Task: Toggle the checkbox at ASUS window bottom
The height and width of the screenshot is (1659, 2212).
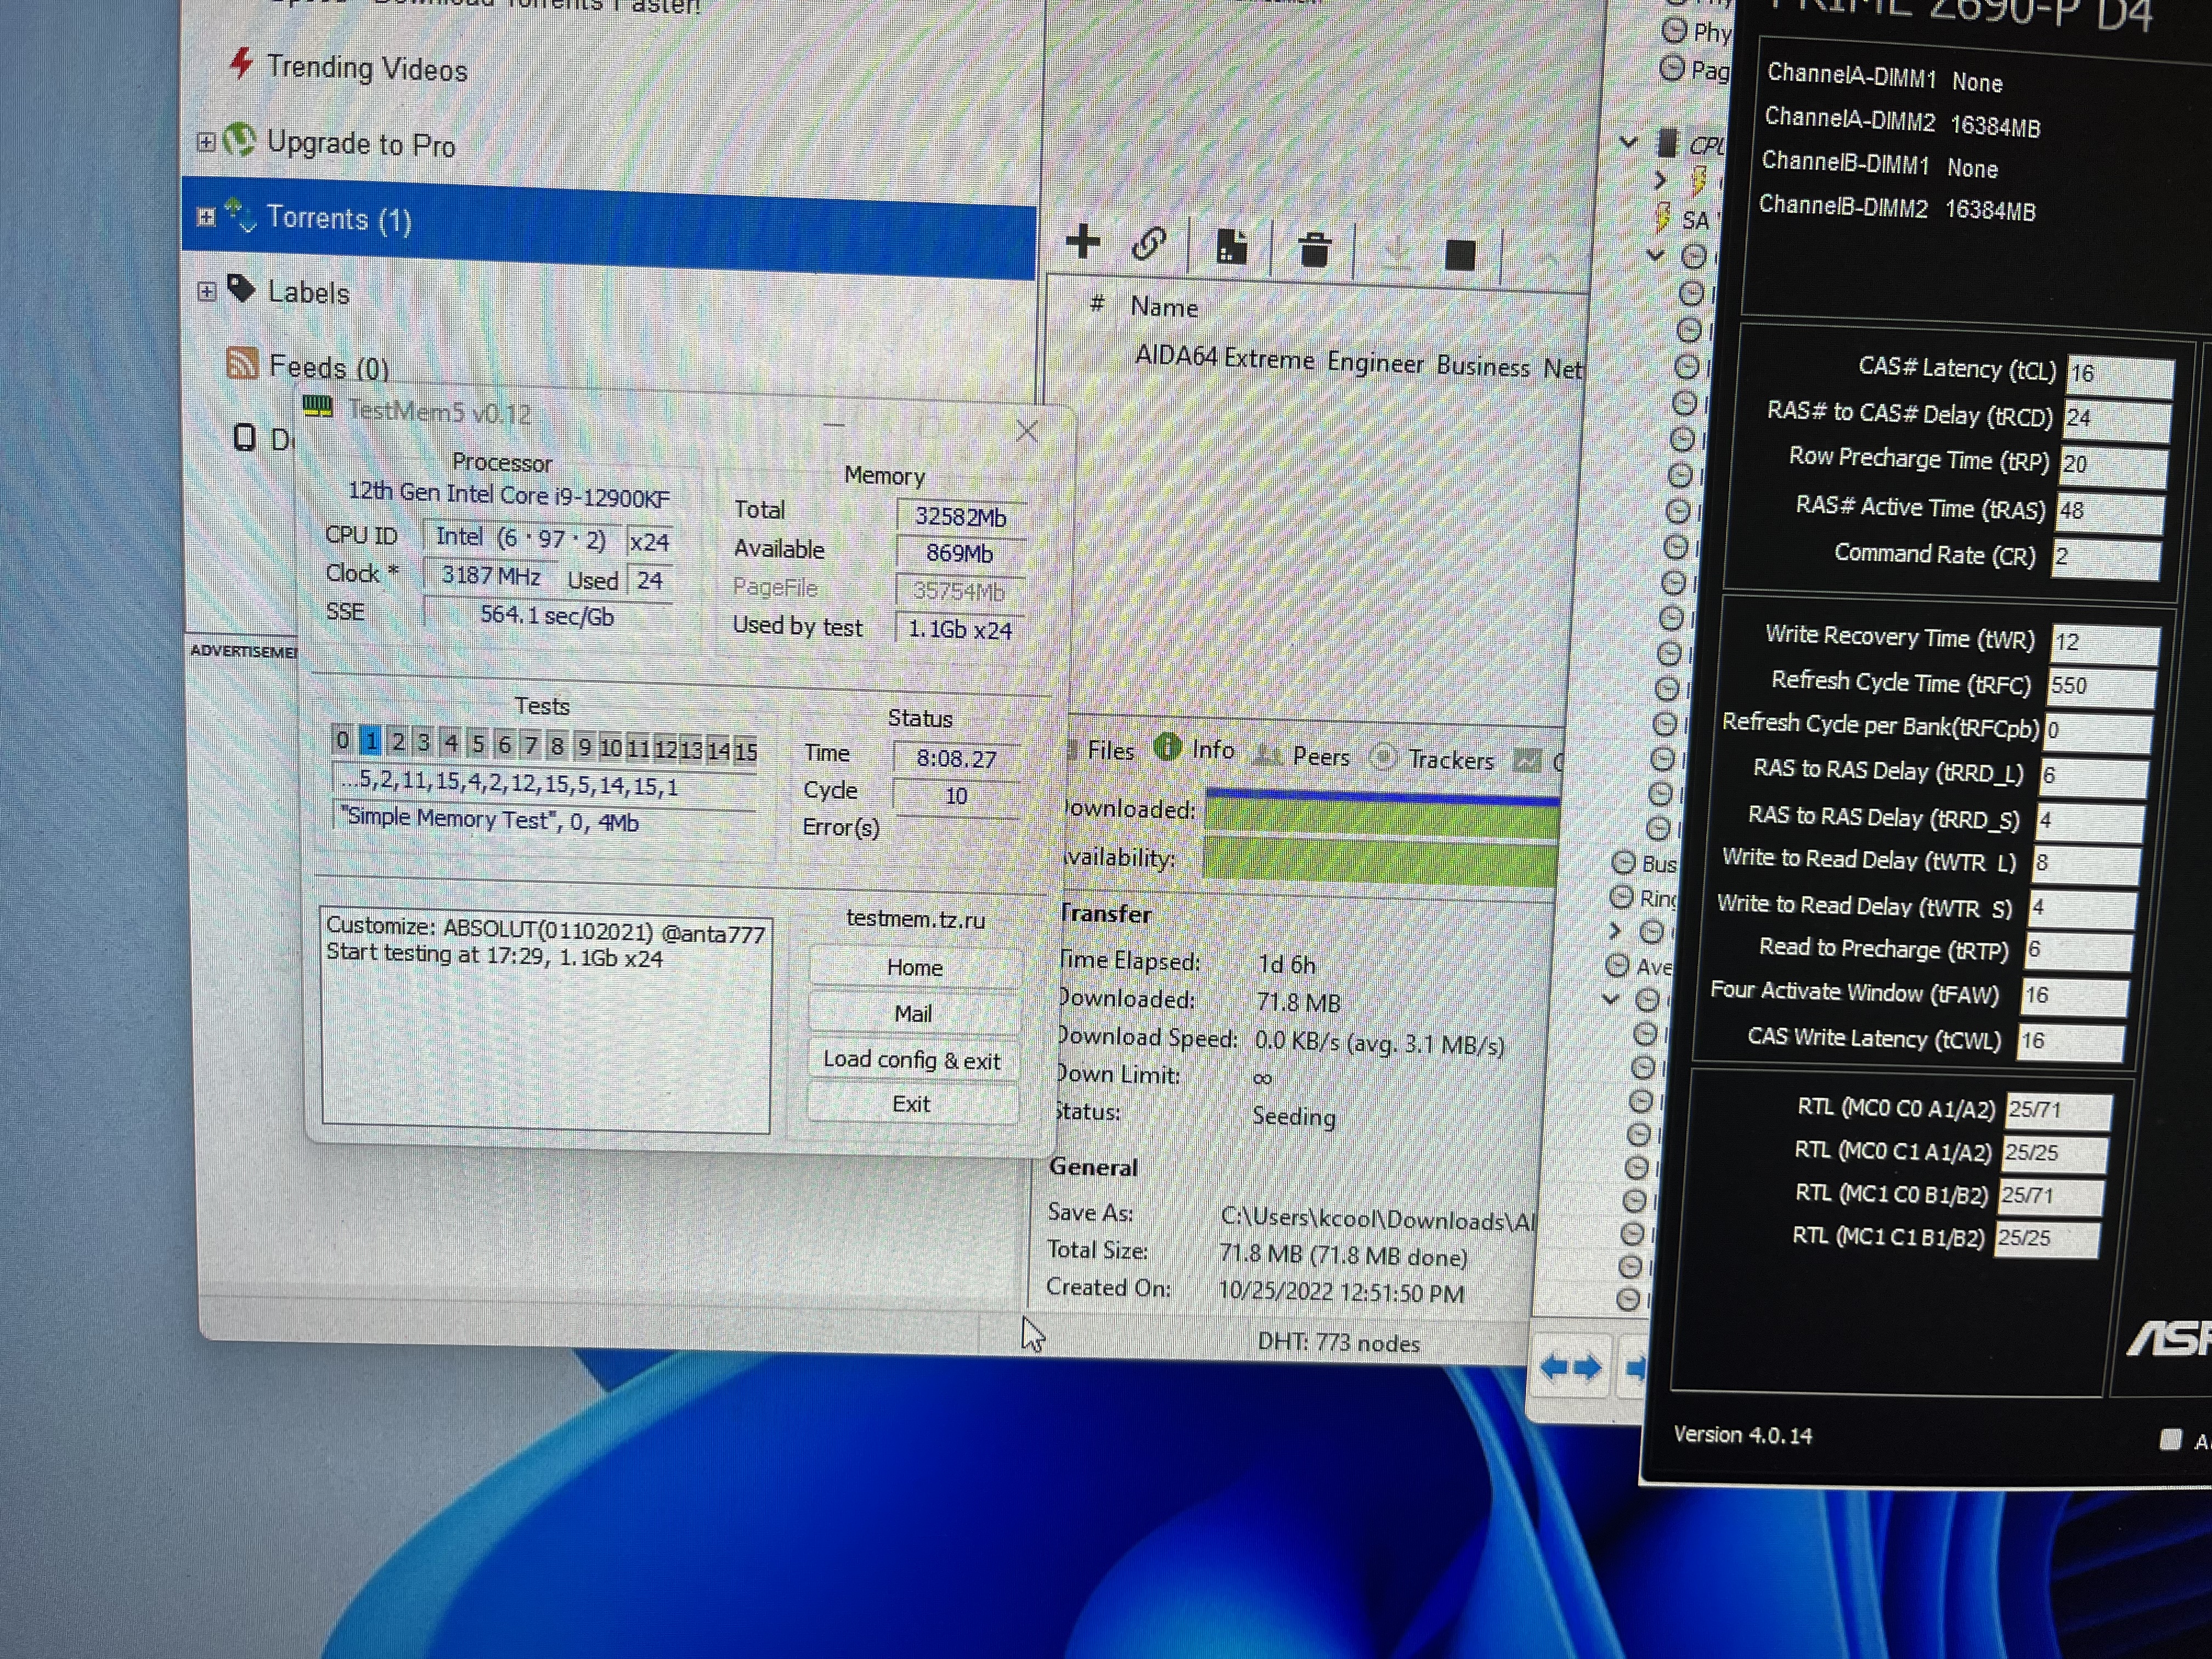Action: pyautogui.click(x=2170, y=1439)
